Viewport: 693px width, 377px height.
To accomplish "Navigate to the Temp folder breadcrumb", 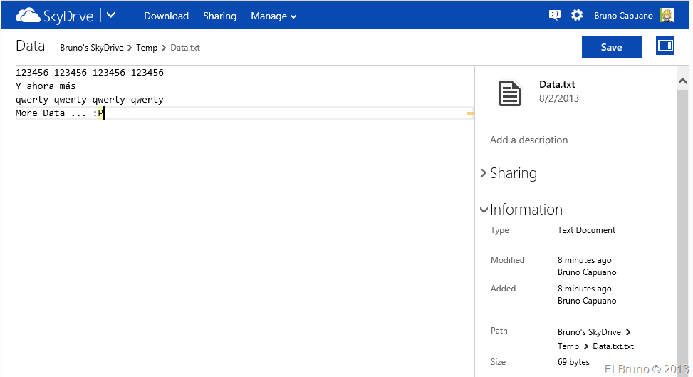I will click(147, 48).
